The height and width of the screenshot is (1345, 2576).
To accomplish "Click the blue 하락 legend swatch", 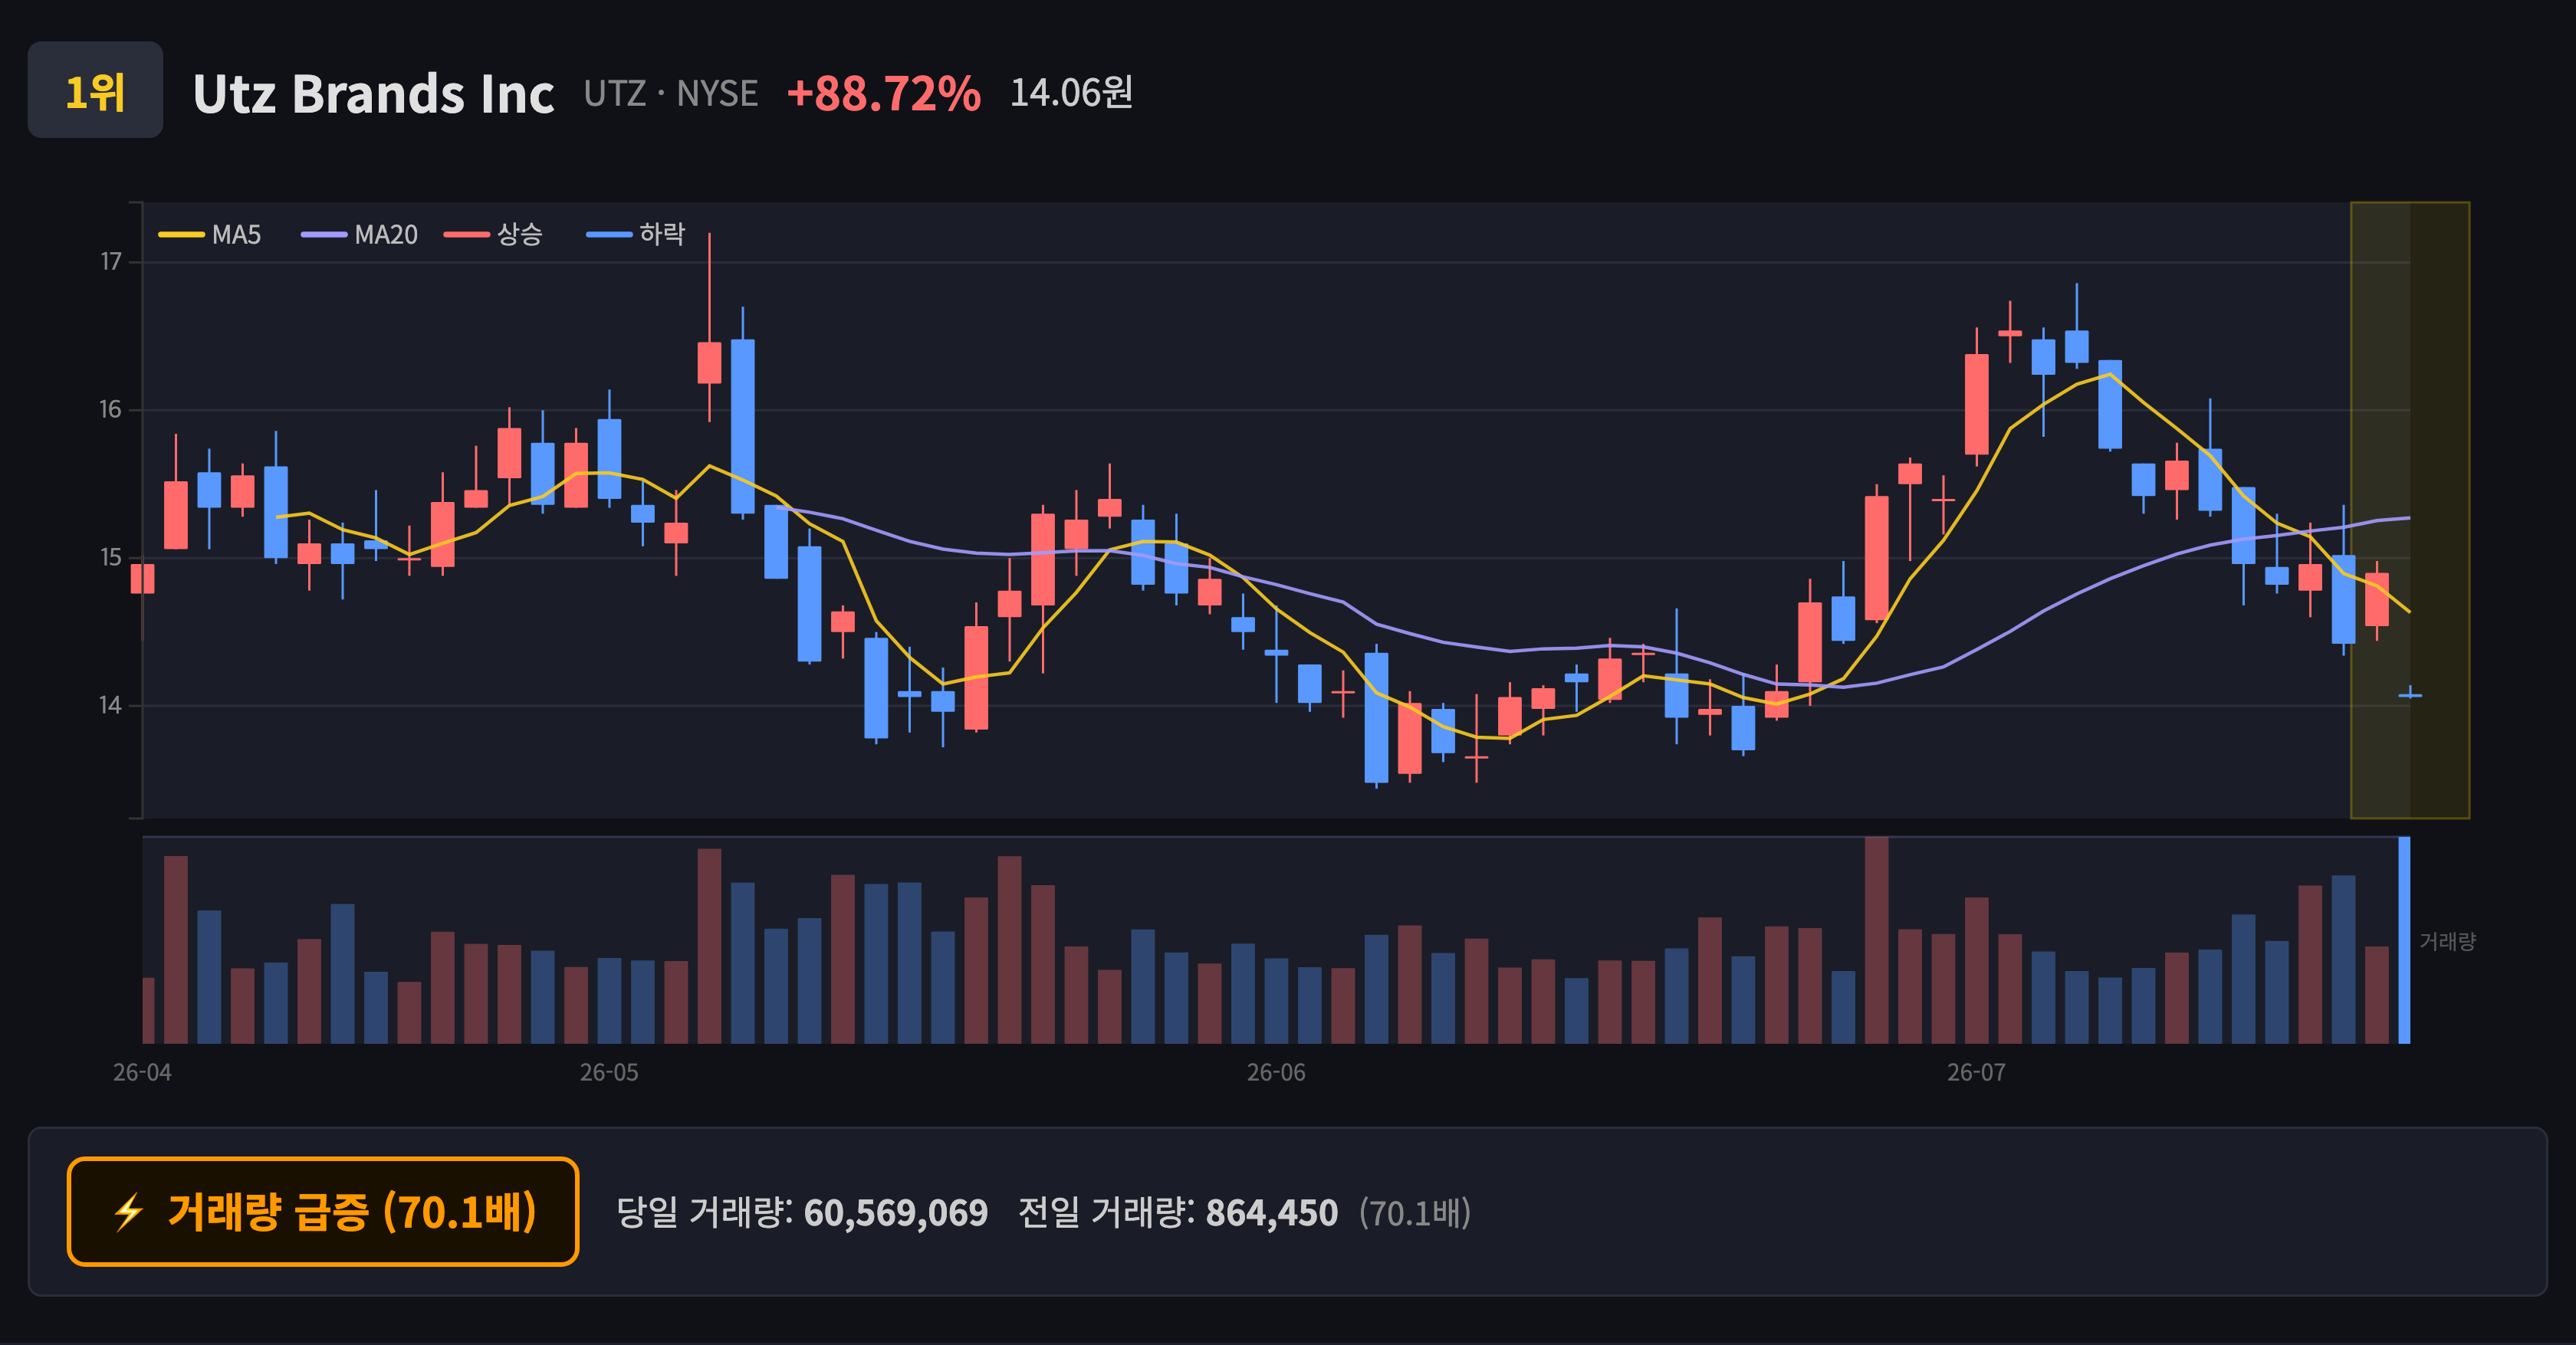I will point(609,235).
